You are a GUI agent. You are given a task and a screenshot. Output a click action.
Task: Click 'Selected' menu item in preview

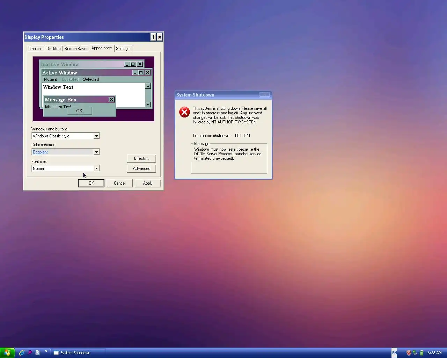pyautogui.click(x=91, y=79)
